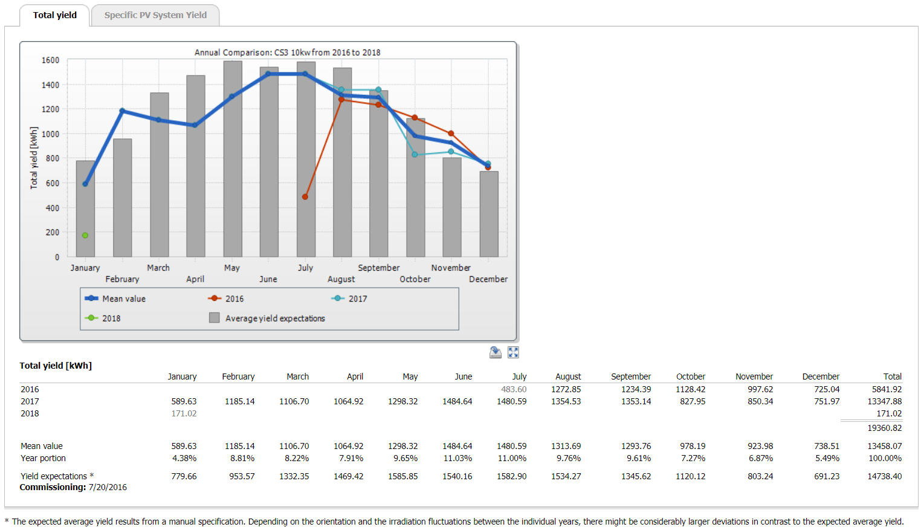Click the yield expectation 1585.85 for May
The height and width of the screenshot is (530, 924).
point(403,476)
